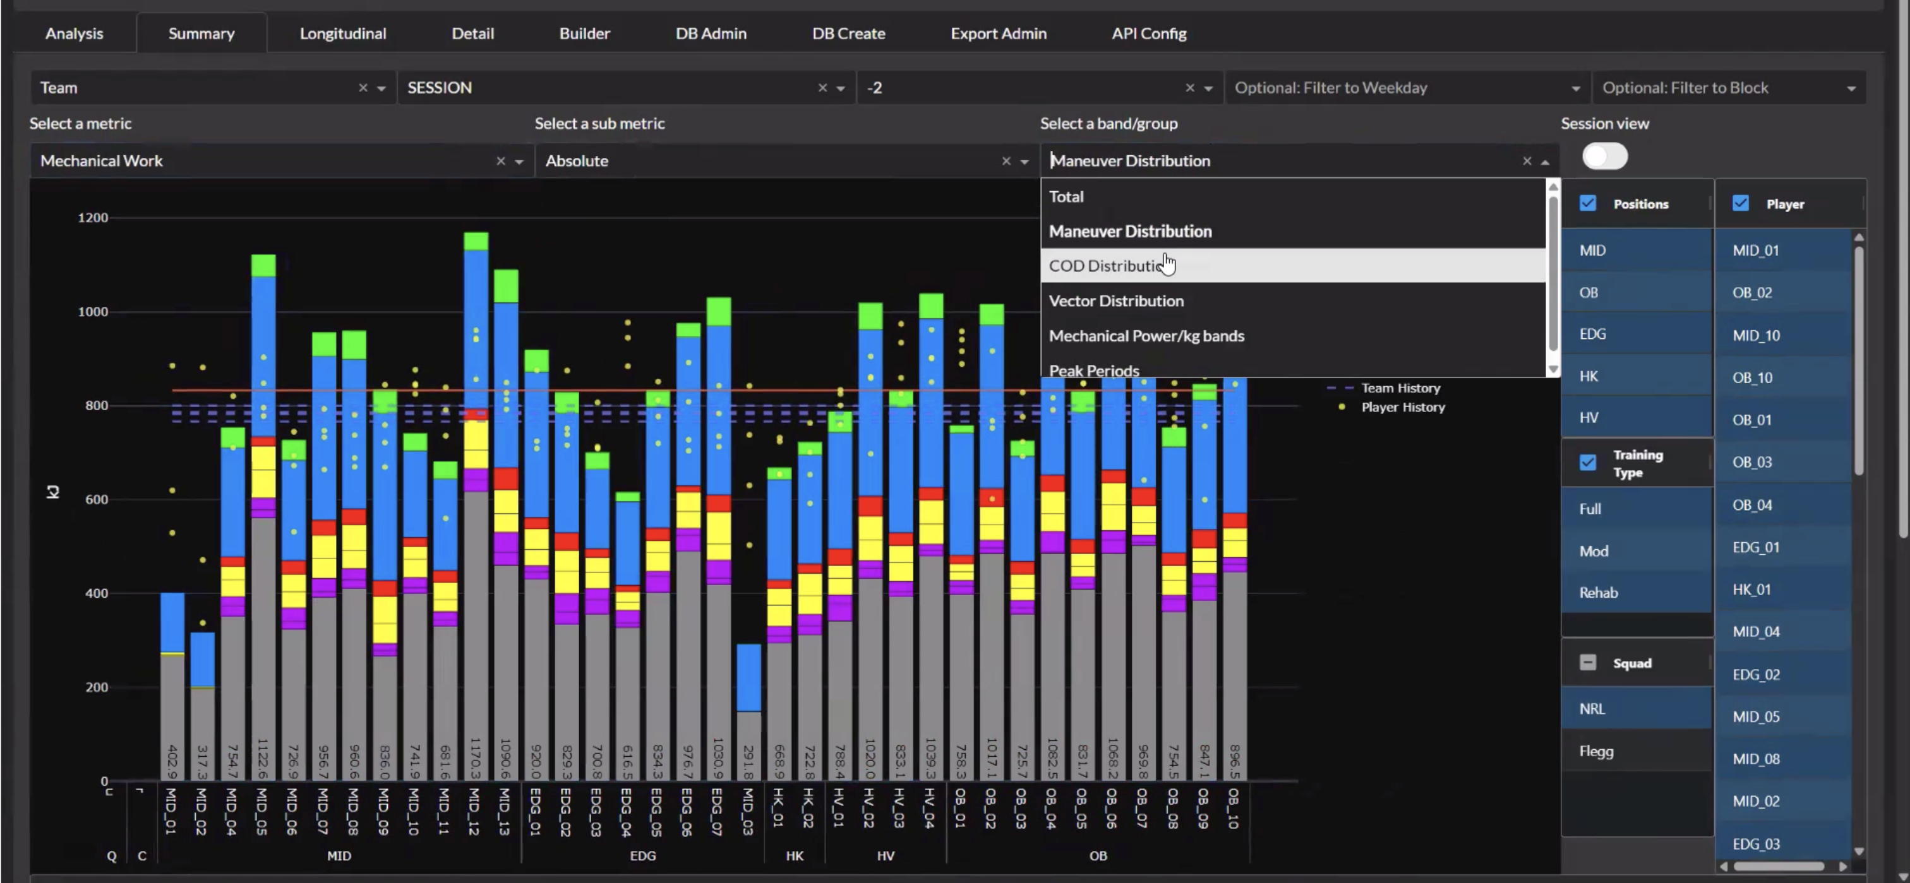Screen dimensions: 1910x883
Task: Collapse the band/group dropdown arrow
Action: (1545, 162)
